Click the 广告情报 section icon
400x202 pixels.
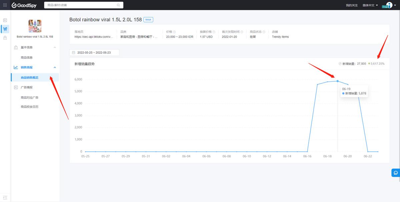point(16,87)
